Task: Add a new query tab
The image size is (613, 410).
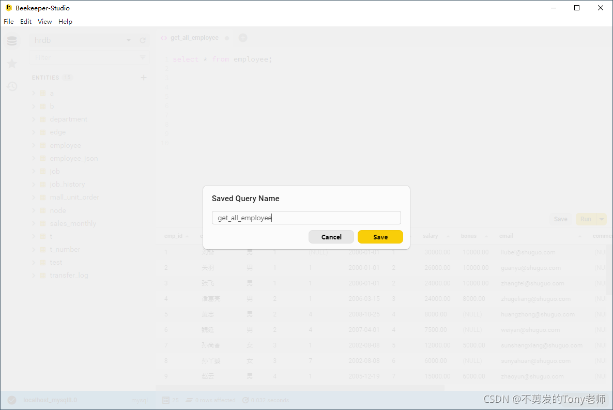Action: coord(243,38)
